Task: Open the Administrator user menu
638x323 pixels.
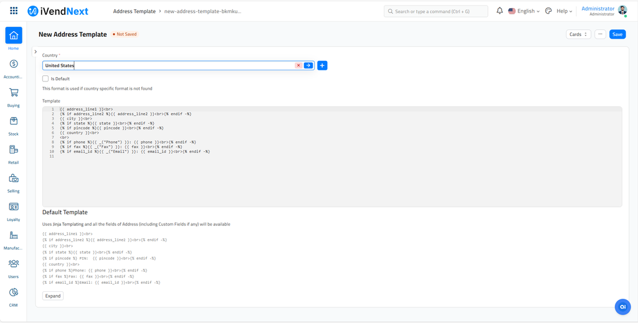Action: (x=598, y=11)
